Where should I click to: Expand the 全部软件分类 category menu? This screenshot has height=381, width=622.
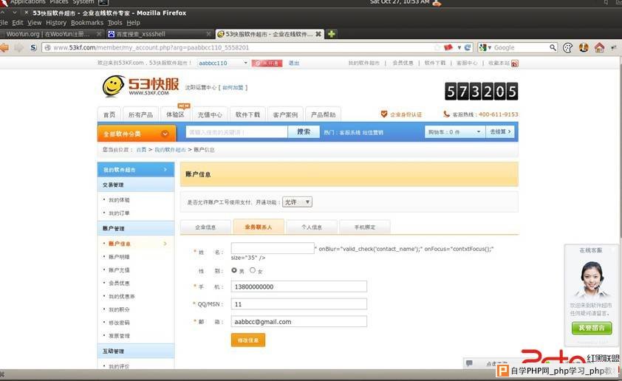(137, 134)
